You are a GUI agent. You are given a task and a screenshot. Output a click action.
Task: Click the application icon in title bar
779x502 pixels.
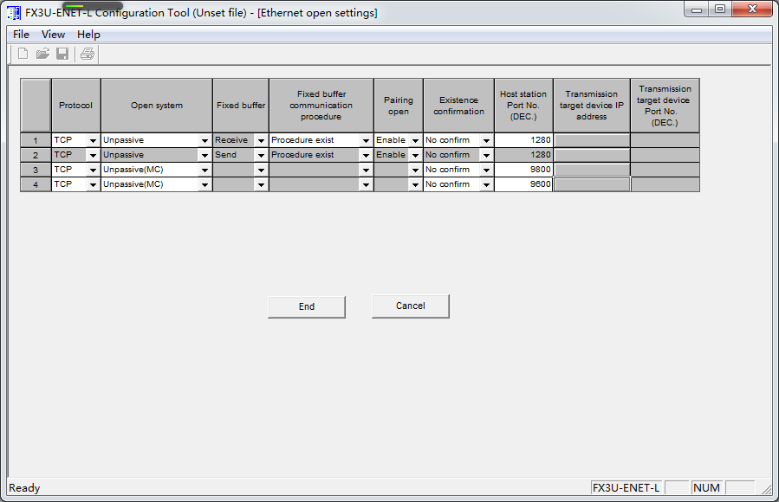point(14,13)
